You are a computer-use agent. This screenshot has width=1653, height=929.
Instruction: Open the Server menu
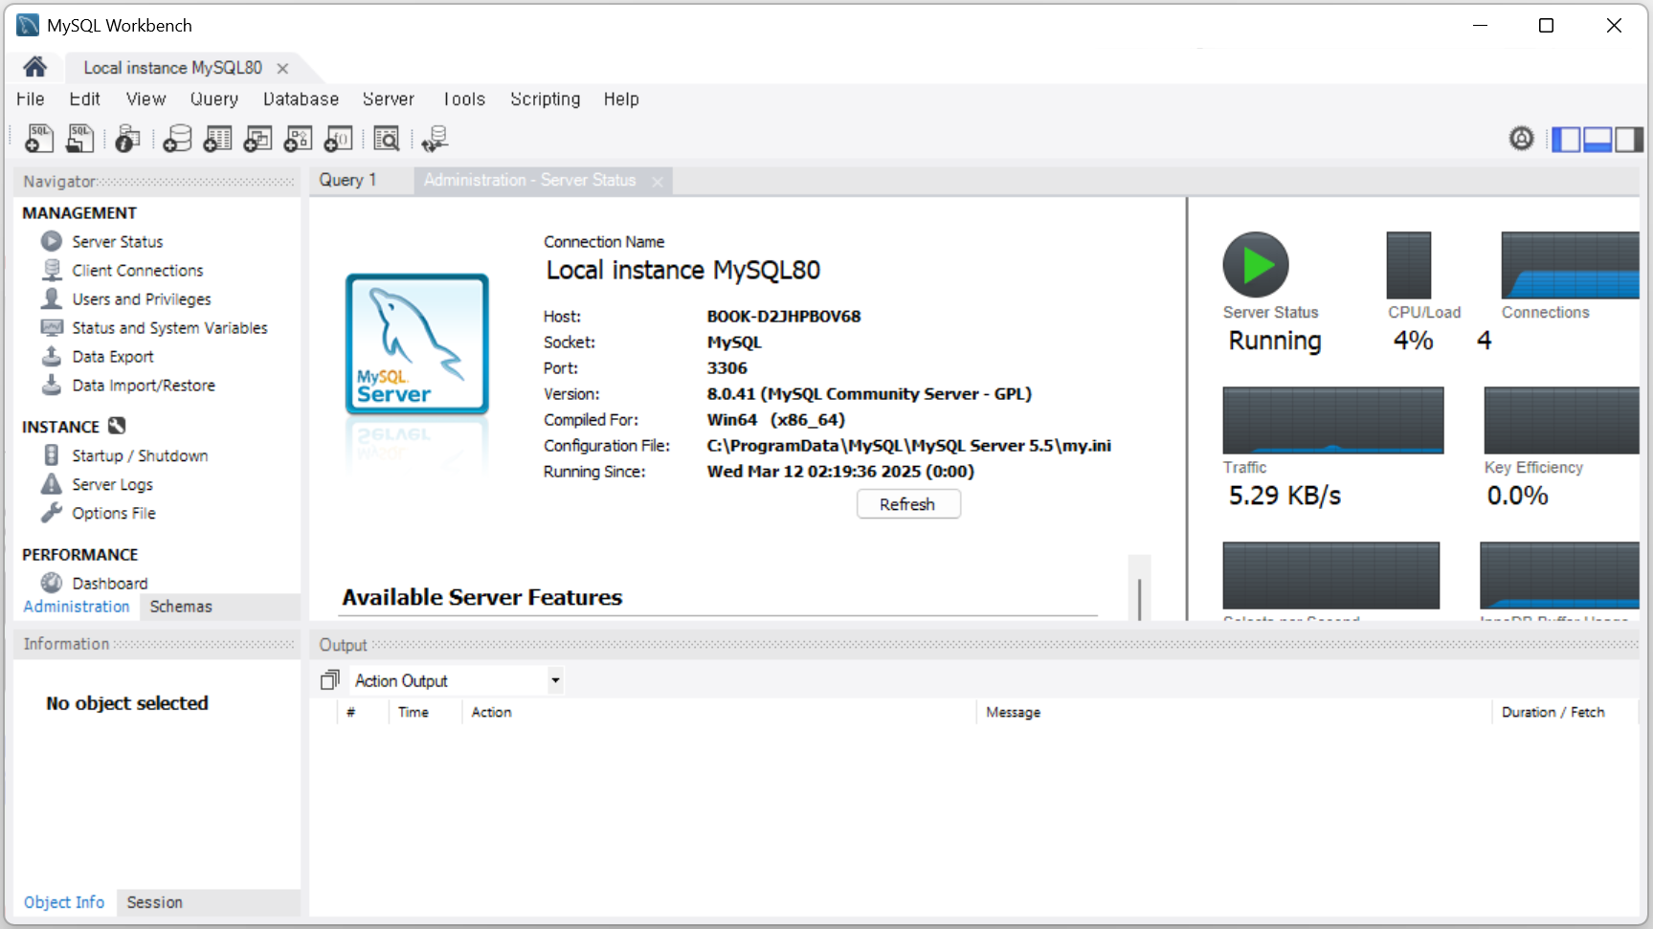tap(388, 99)
